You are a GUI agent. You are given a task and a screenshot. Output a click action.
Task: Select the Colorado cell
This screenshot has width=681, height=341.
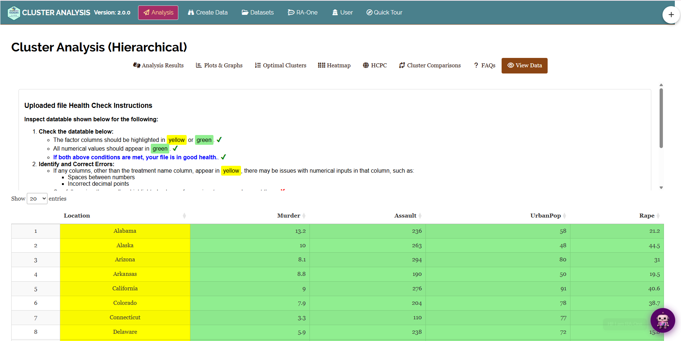point(125,303)
